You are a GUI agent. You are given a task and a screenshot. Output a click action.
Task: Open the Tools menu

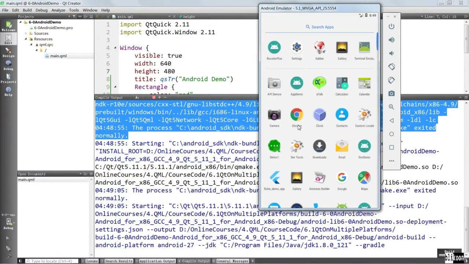coord(74,10)
